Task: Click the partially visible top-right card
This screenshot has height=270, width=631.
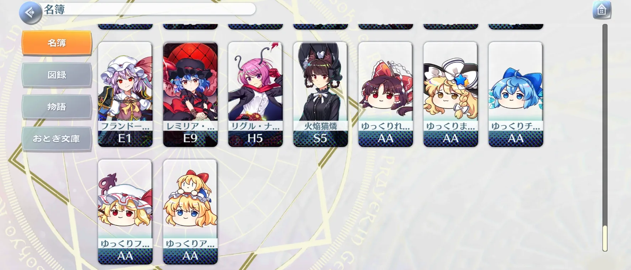Action: [516, 27]
